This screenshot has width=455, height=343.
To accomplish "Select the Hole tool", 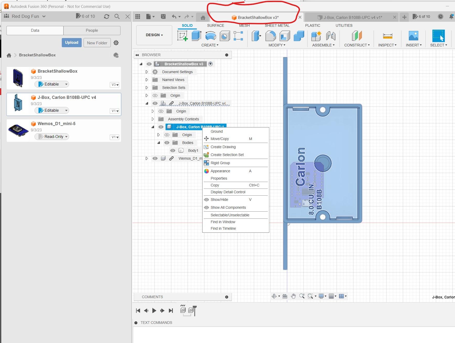I will click(224, 36).
